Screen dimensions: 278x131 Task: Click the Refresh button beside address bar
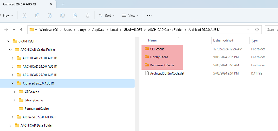click(257, 29)
